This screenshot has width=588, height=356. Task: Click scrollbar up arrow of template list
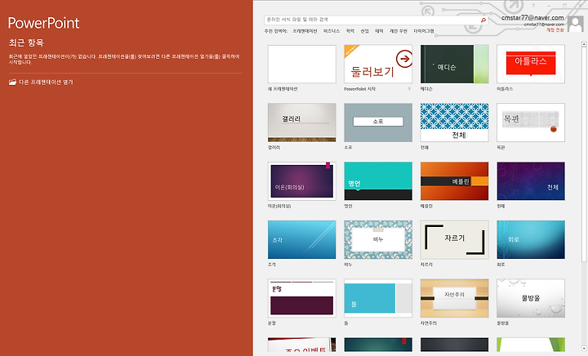click(x=584, y=44)
